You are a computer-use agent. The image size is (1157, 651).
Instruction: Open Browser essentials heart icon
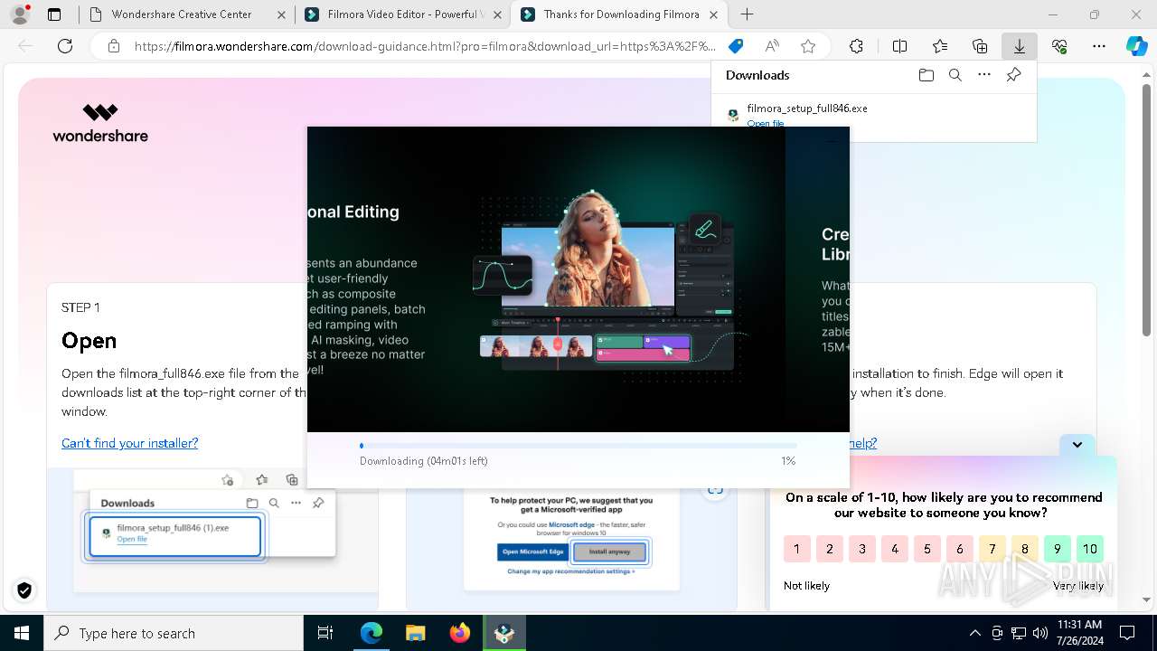pos(1059,46)
